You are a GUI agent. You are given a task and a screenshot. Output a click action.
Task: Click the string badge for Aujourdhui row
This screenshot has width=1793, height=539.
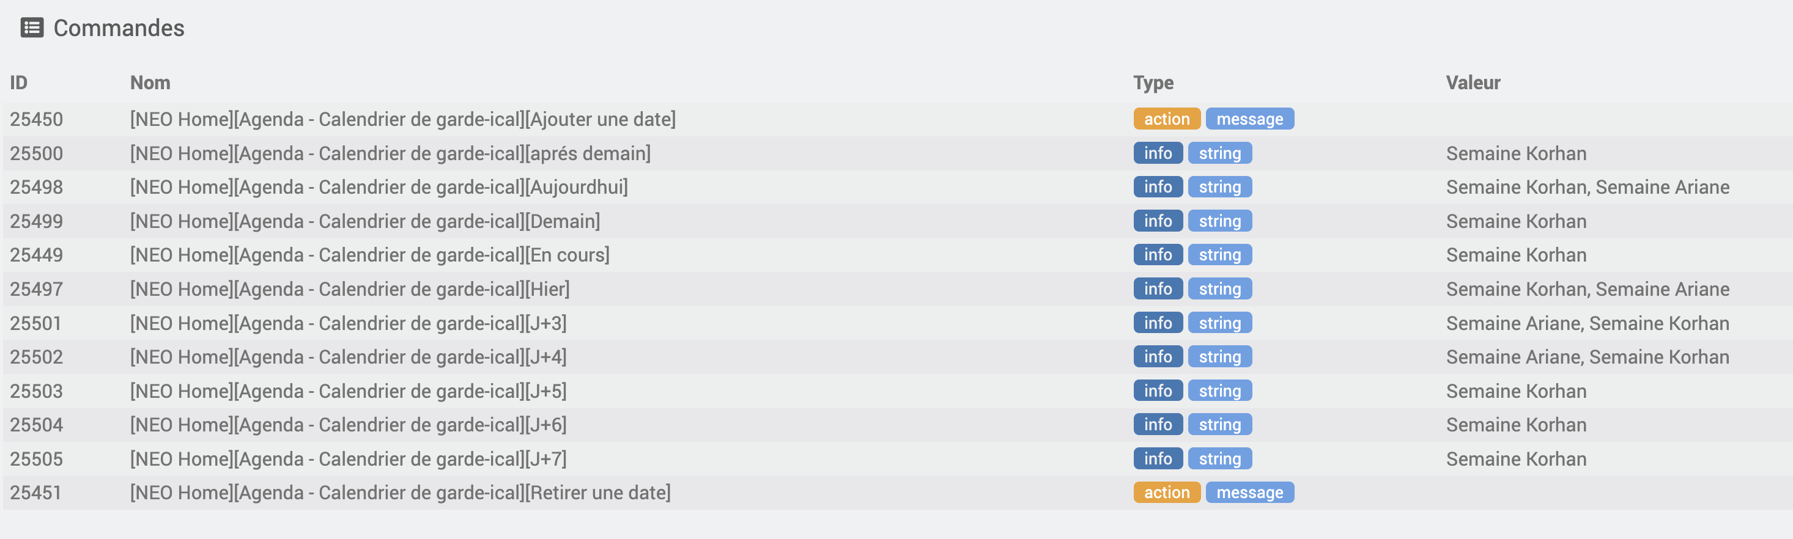(x=1219, y=187)
